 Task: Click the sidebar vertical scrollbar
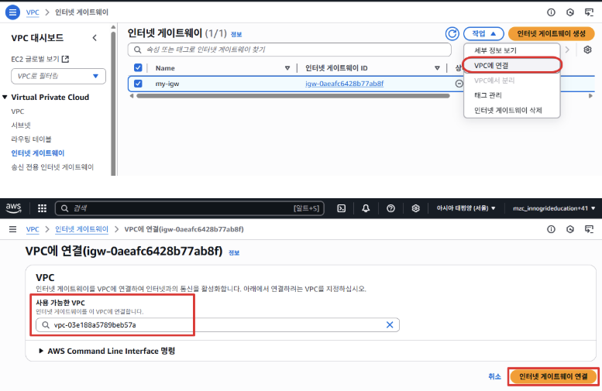pyautogui.click(x=113, y=103)
